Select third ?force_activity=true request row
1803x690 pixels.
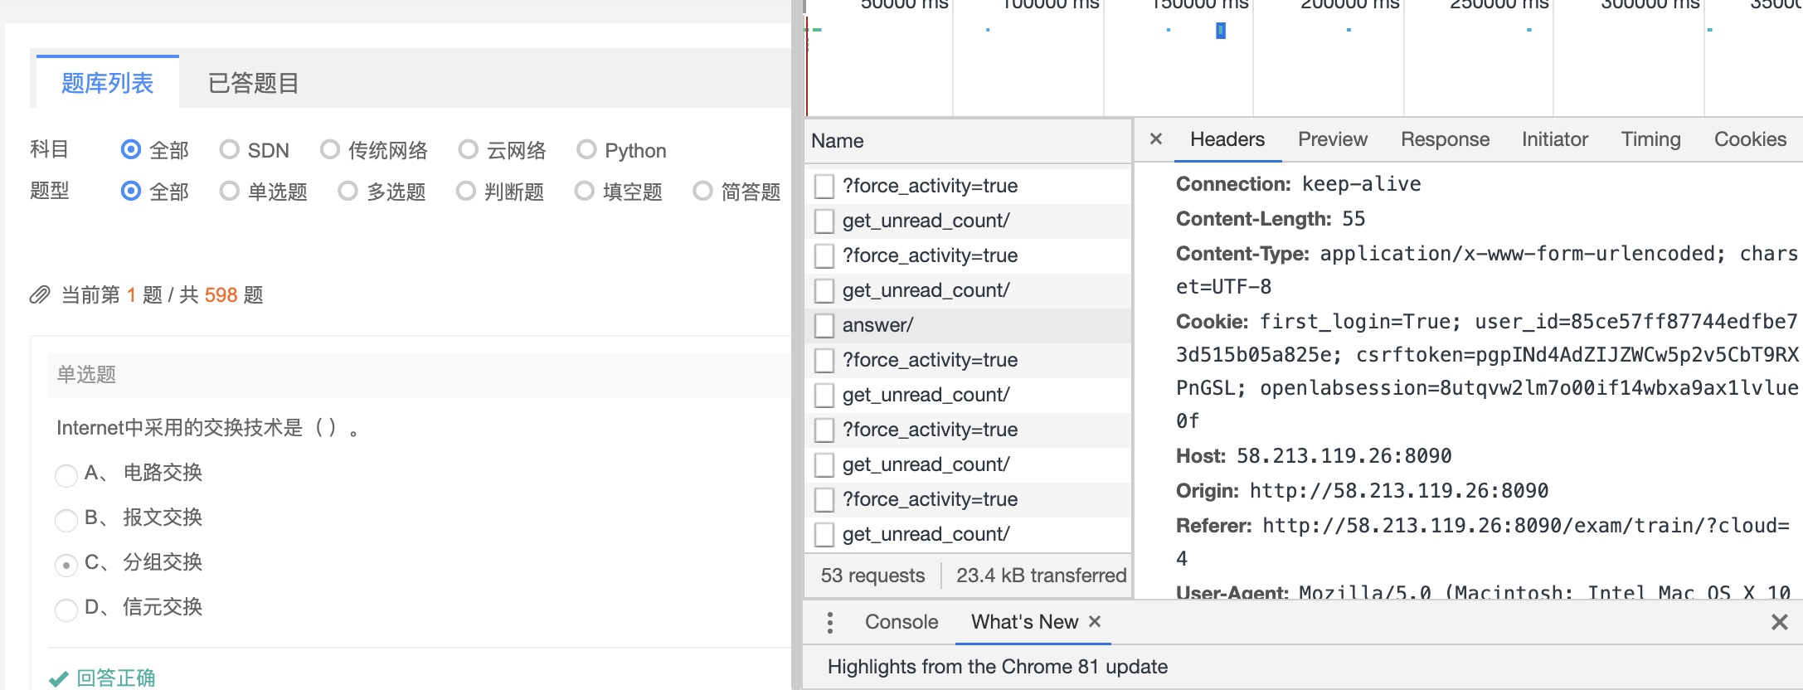click(x=968, y=360)
